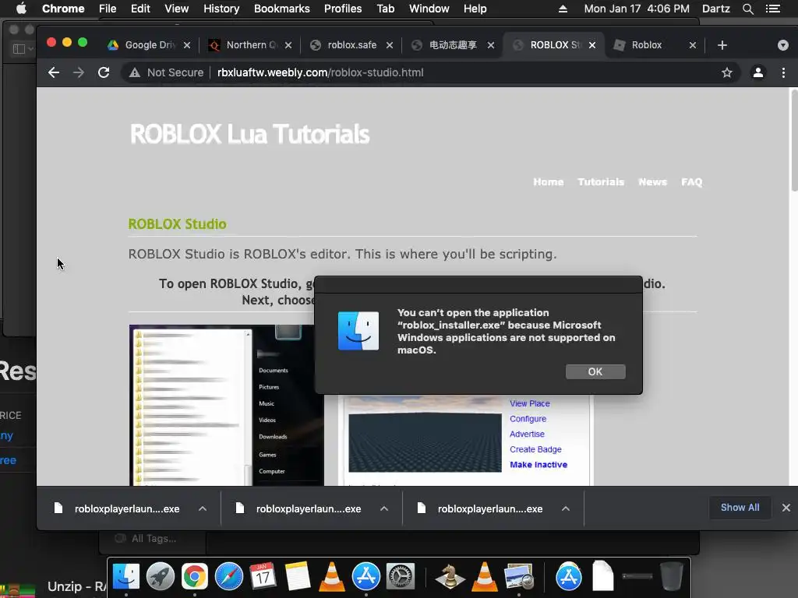
Task: Expand options for second robloxplayerlaun exe download
Action: click(x=384, y=508)
